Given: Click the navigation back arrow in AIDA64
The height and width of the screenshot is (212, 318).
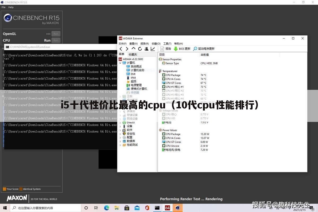Looking at the screenshot, I should pyautogui.click(x=121, y=49).
